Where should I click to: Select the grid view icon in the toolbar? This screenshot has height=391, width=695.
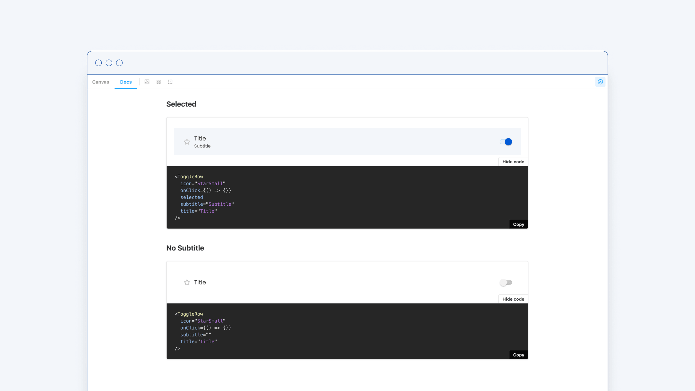[158, 82]
